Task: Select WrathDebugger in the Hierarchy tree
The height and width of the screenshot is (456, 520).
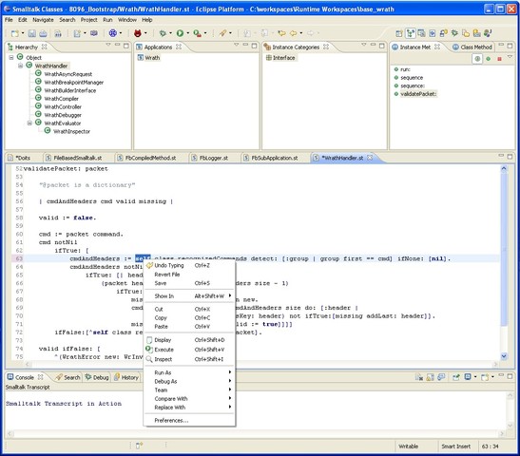Action: [63, 115]
